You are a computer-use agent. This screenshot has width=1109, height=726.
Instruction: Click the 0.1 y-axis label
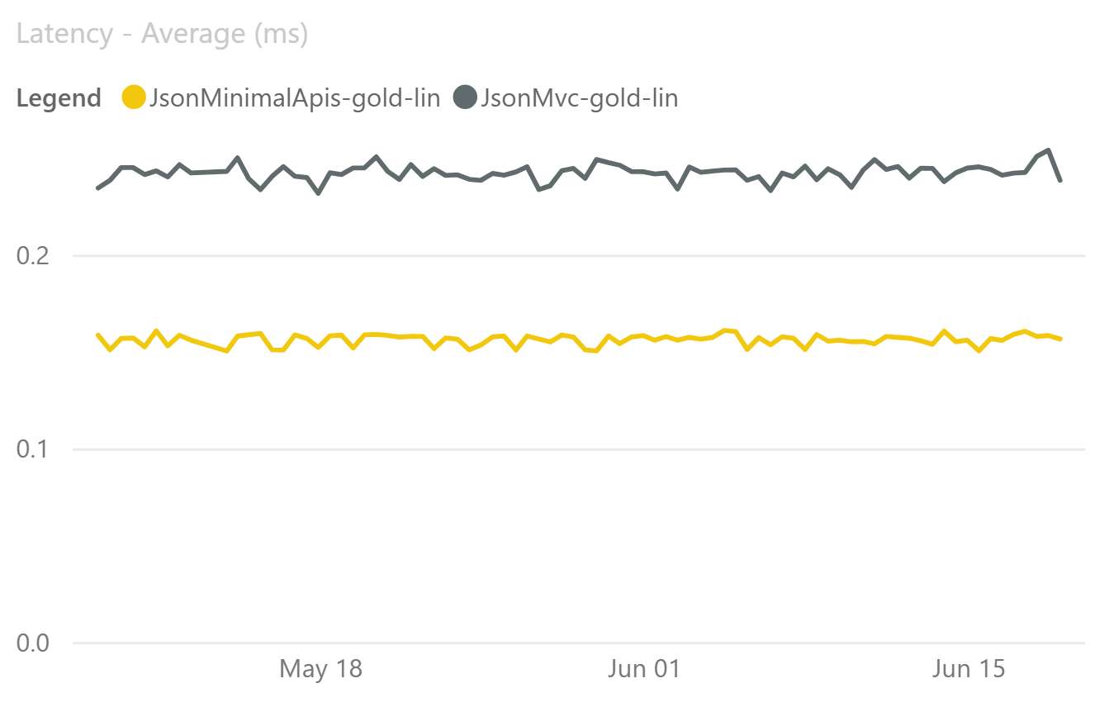[x=34, y=449]
